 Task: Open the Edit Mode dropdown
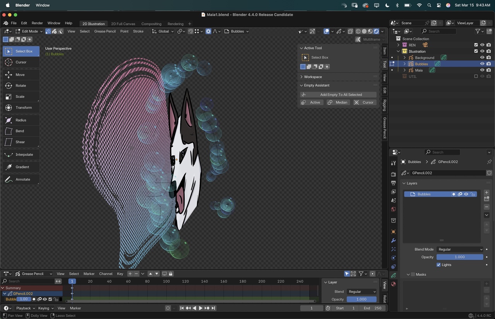(29, 31)
